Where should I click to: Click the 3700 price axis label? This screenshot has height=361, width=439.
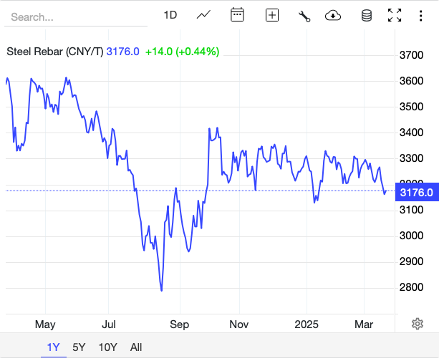(412, 55)
